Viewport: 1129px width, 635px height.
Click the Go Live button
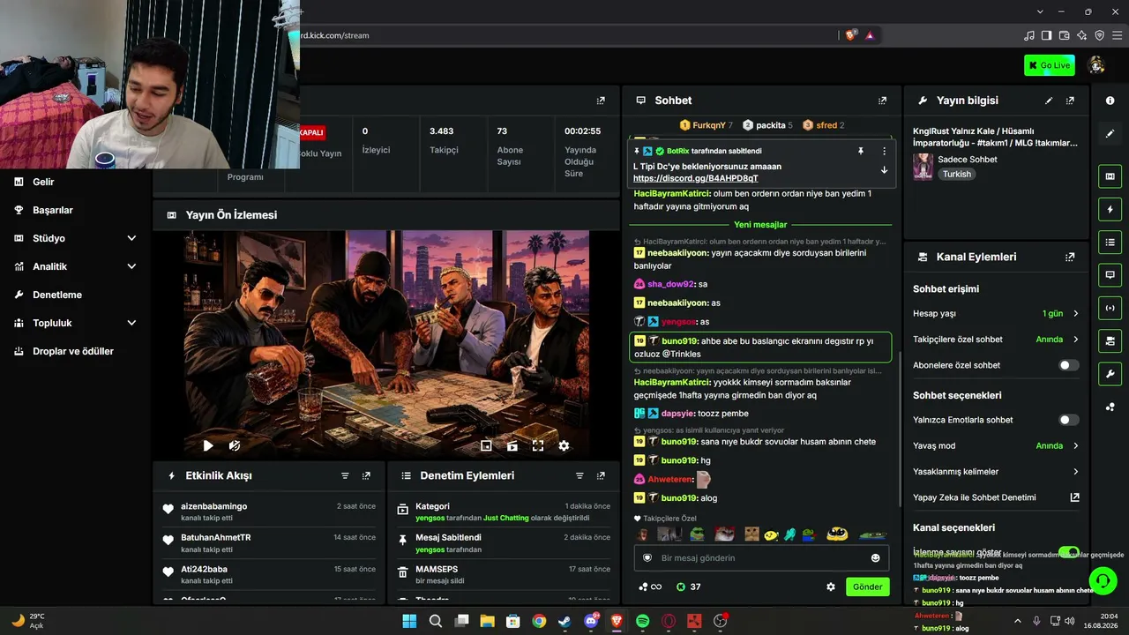click(1050, 65)
